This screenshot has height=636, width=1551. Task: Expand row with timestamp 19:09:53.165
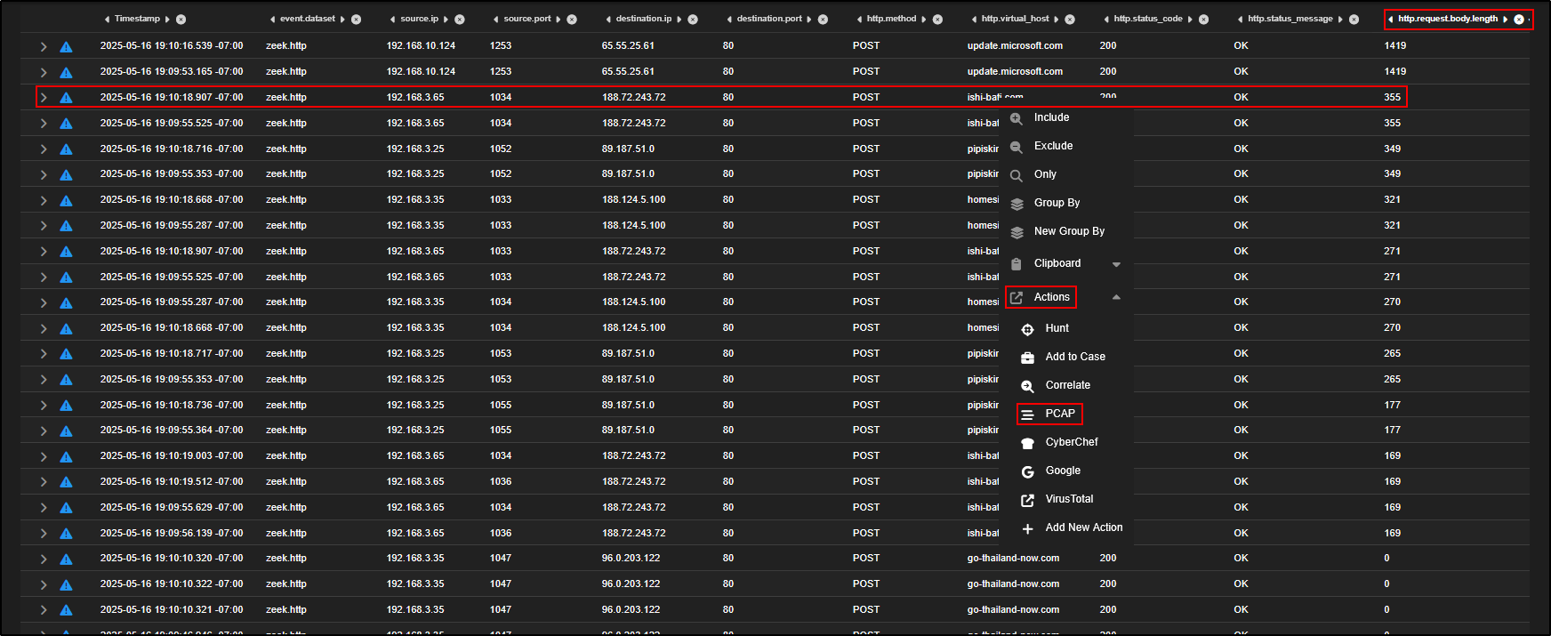pyautogui.click(x=43, y=72)
